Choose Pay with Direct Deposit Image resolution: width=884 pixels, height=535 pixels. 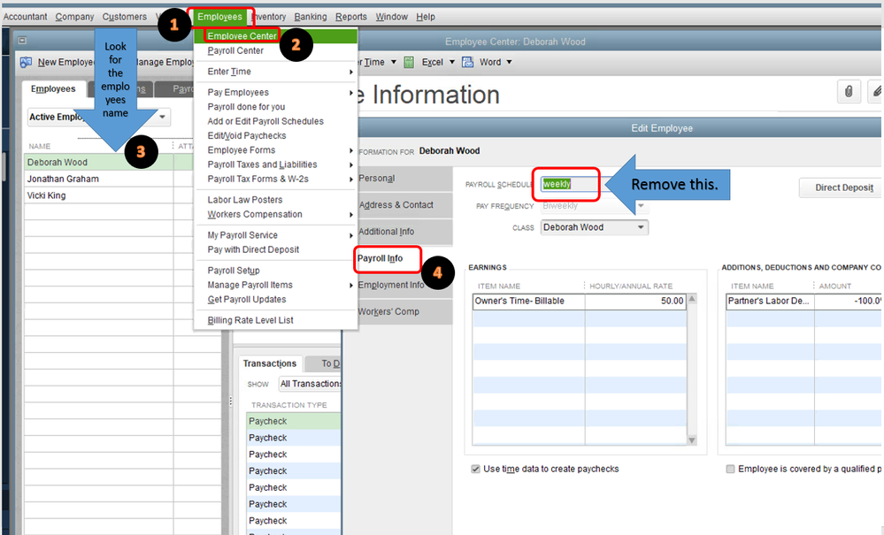253,249
